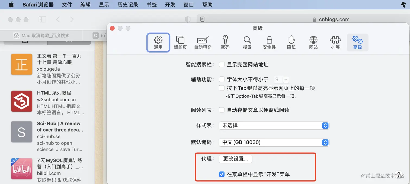Click the sci-hub.se domain text
This screenshot has height=184, width=410.
pos(49,136)
